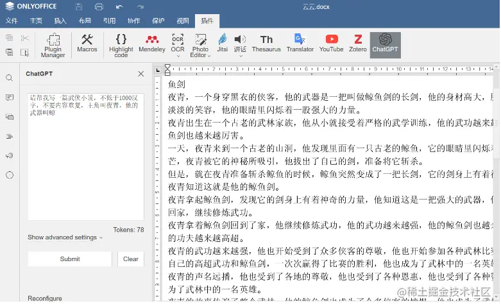This screenshot has width=501, height=308.
Task: Click the ruler tab stop selector
Action: click(158, 70)
